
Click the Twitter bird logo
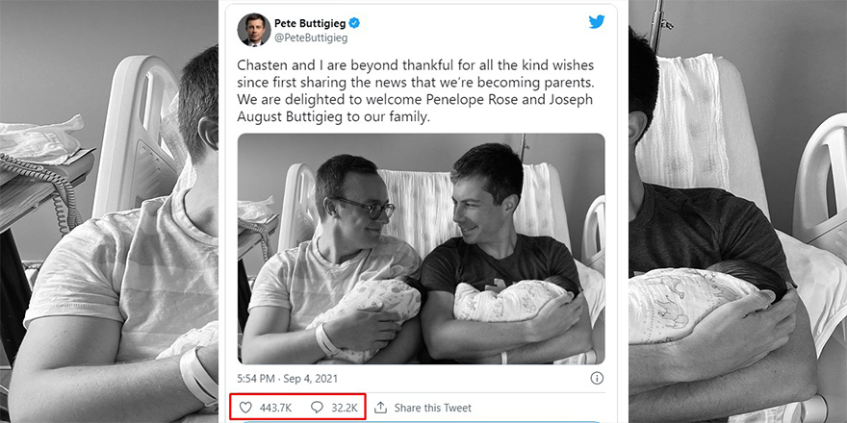coord(596,21)
